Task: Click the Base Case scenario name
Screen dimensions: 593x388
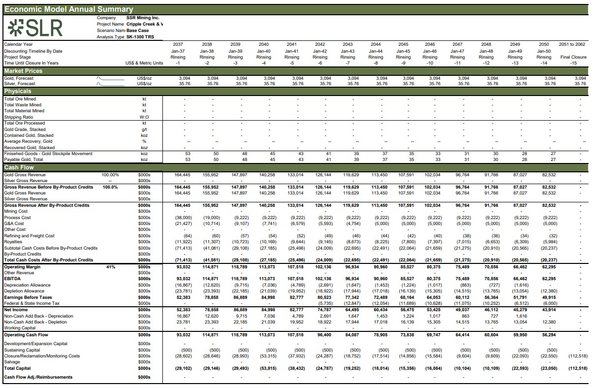Action: click(137, 31)
